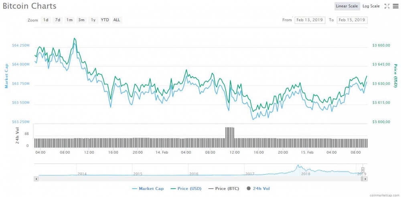401x197 pixels.
Task: Click the 2014 navigator year label
Action: point(82,174)
